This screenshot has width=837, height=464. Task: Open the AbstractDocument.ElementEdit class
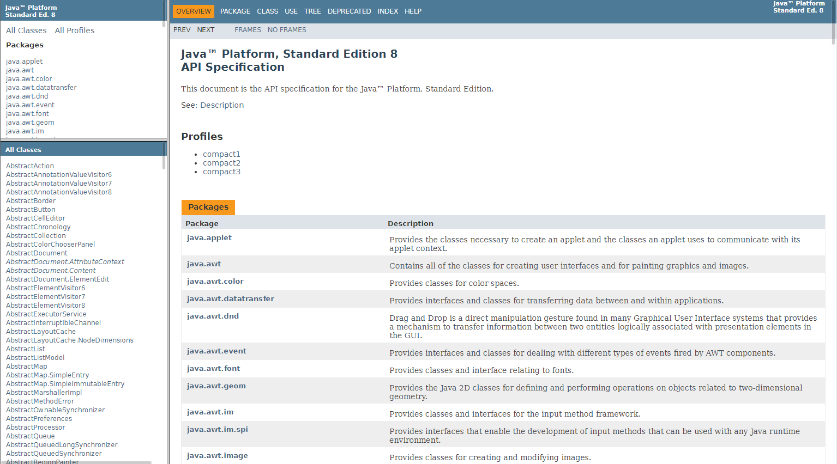[57, 279]
